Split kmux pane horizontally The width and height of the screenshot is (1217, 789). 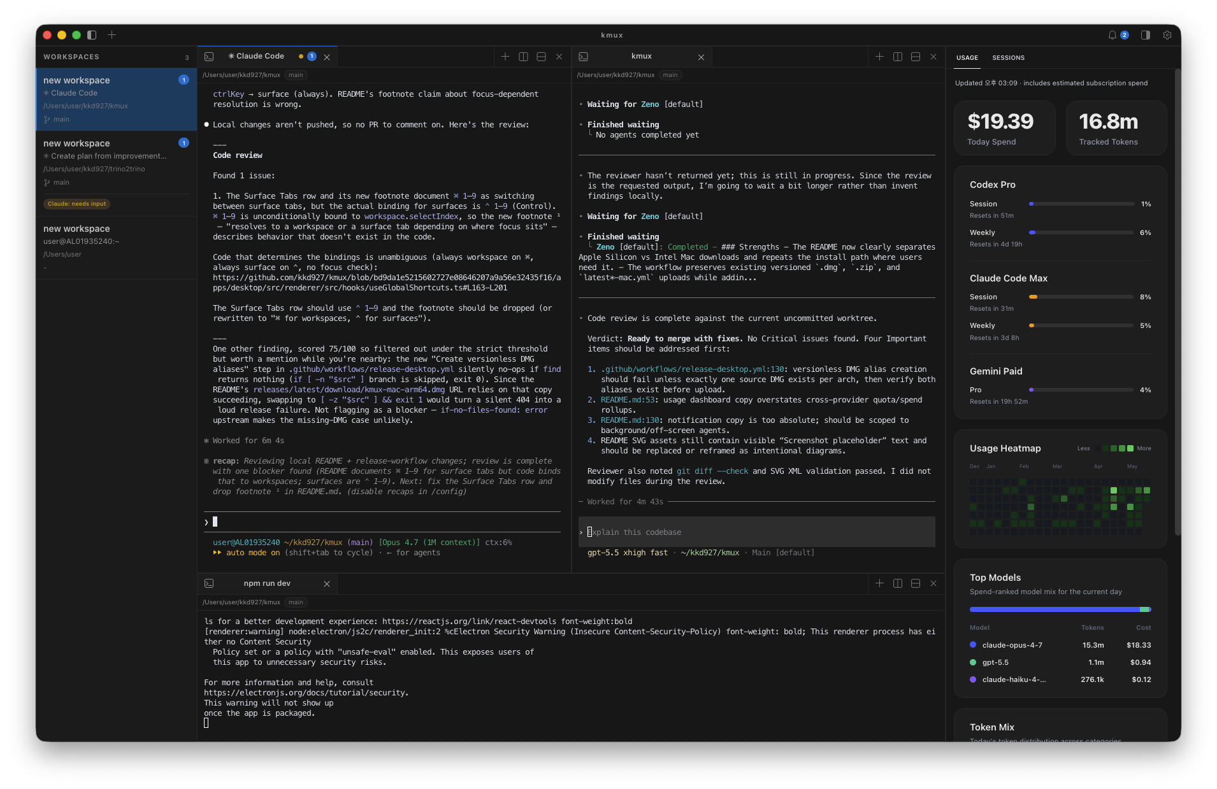click(x=915, y=57)
